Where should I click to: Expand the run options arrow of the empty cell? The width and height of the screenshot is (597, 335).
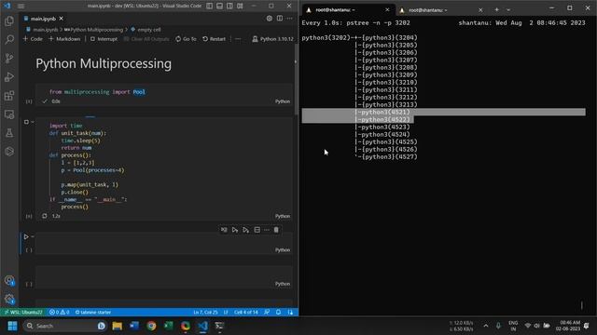[x=33, y=236]
